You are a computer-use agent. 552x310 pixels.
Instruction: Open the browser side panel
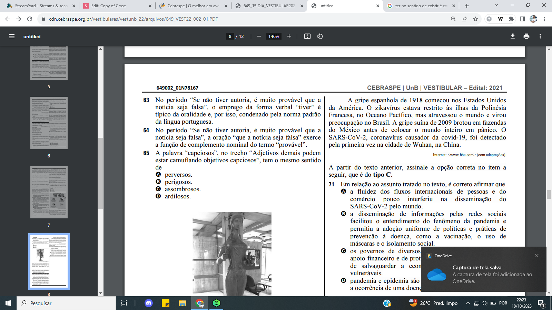tap(522, 19)
